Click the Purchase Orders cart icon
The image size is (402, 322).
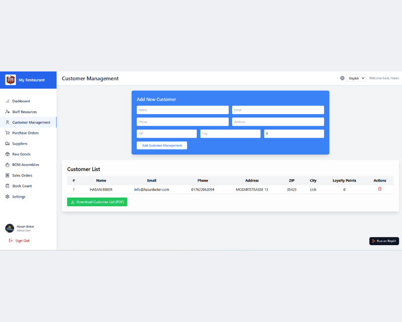click(x=8, y=133)
